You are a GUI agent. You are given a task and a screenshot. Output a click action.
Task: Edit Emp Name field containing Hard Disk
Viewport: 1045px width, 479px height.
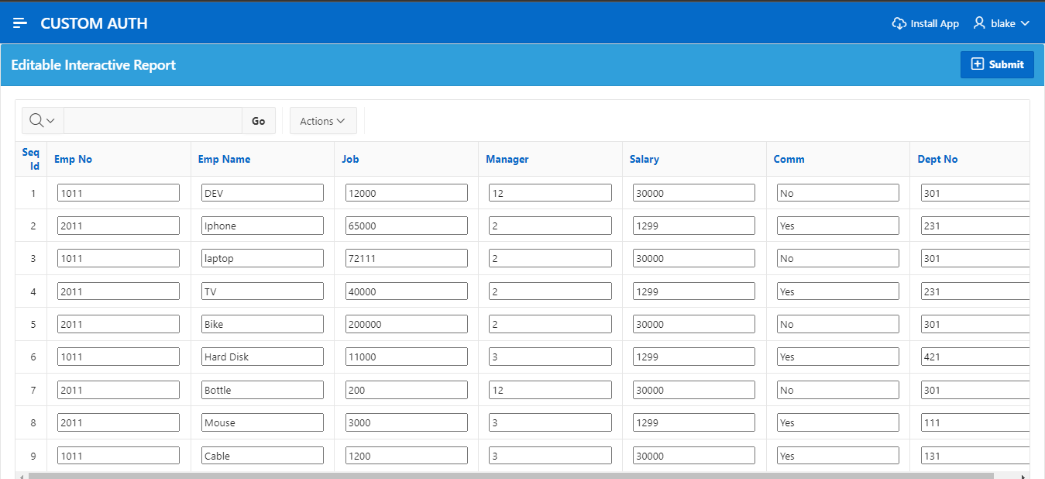click(x=262, y=357)
